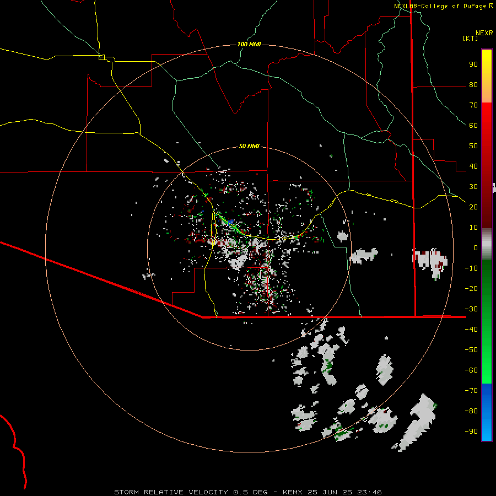Click the 50 NMI range ring label
The image size is (496, 496).
tap(249, 146)
